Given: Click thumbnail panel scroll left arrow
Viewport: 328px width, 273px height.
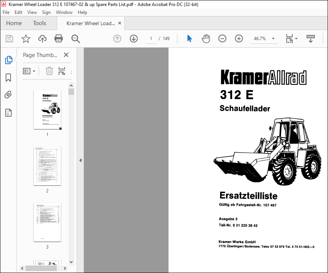Looking at the screenshot, I should (22, 268).
